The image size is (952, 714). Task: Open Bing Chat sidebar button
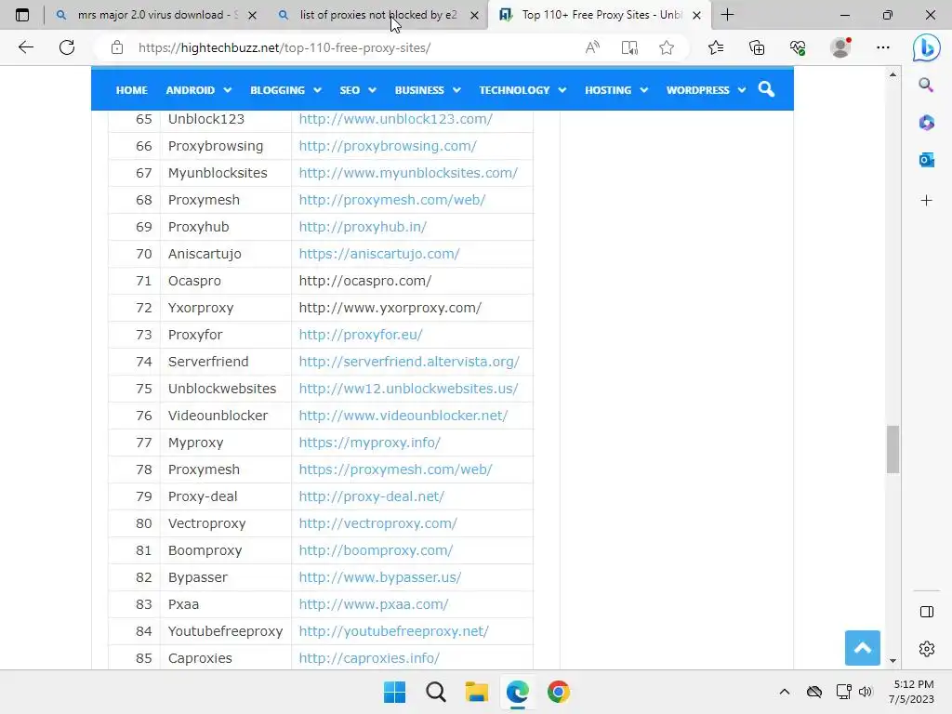click(927, 47)
